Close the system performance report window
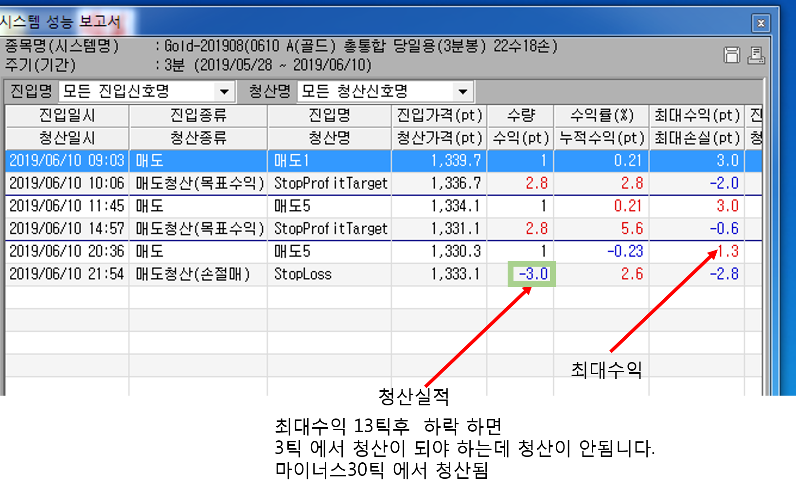Screen dimensions: 796x491 point(761,23)
